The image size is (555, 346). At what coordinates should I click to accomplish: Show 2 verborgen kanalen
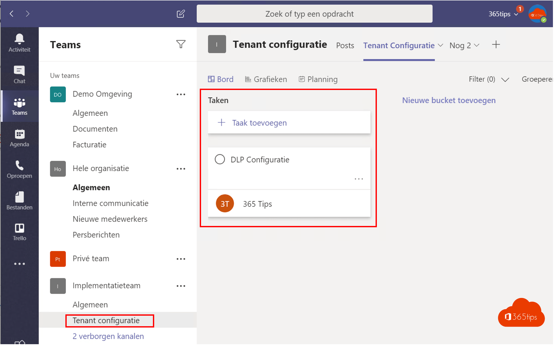(x=108, y=336)
